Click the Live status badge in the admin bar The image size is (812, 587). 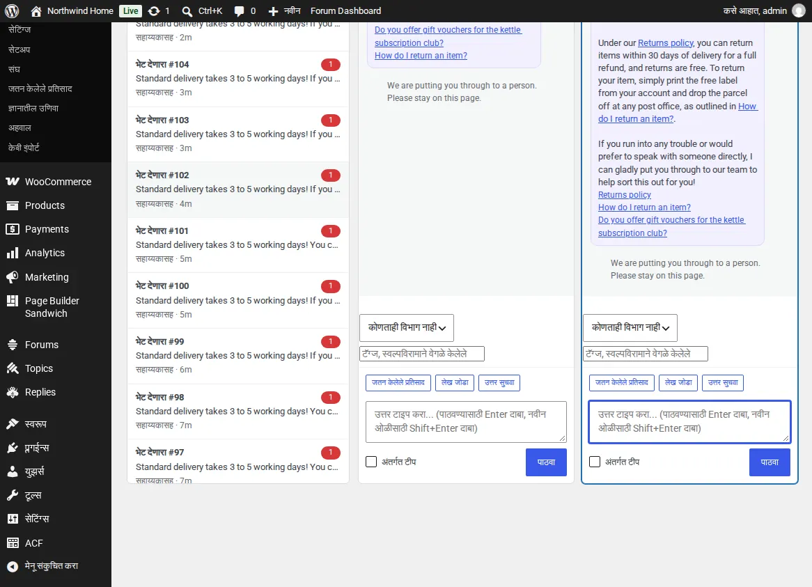click(130, 11)
